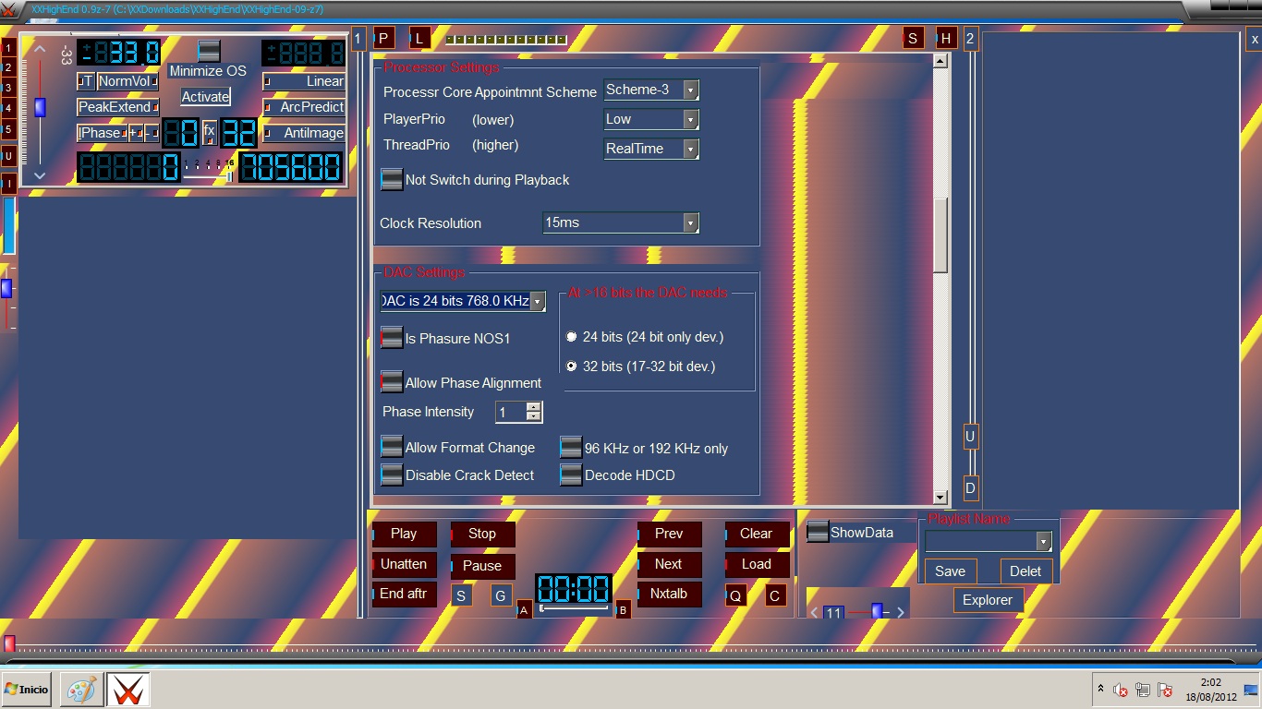This screenshot has height=709, width=1262.
Task: Click the slider handle next to value 11
Action: (877, 610)
